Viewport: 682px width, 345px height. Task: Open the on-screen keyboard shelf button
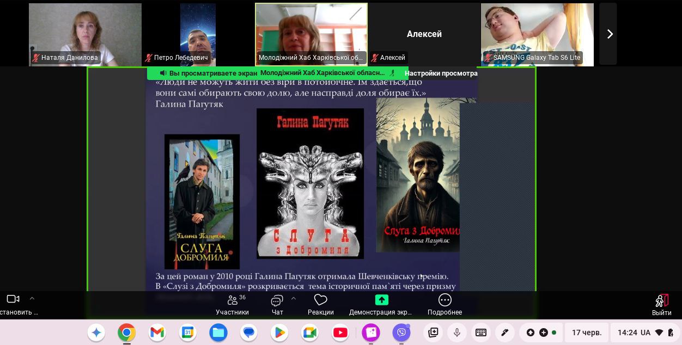point(481,332)
